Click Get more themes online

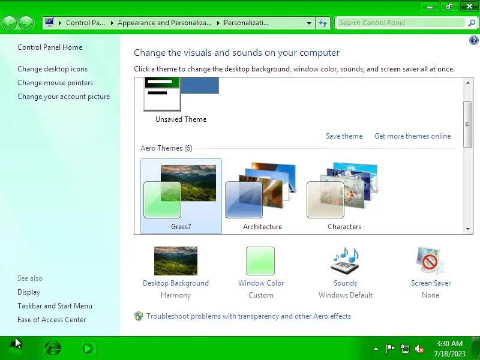click(413, 136)
